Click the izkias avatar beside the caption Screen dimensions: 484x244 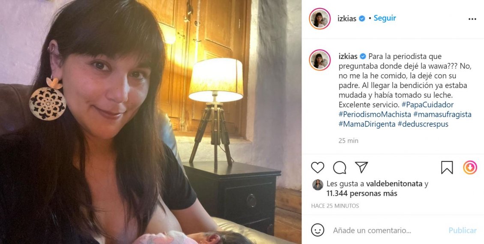(320, 60)
